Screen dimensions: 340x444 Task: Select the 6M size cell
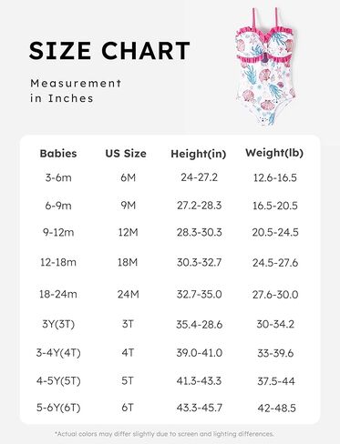tap(128, 177)
